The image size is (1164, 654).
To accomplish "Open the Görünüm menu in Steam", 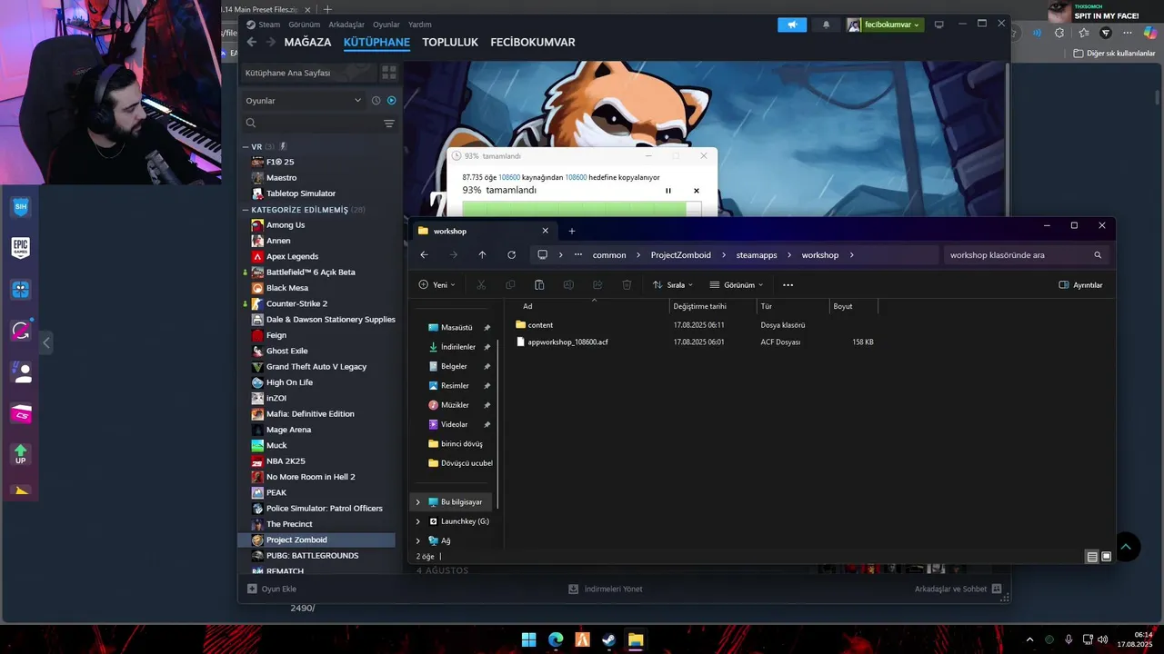I will point(304,25).
